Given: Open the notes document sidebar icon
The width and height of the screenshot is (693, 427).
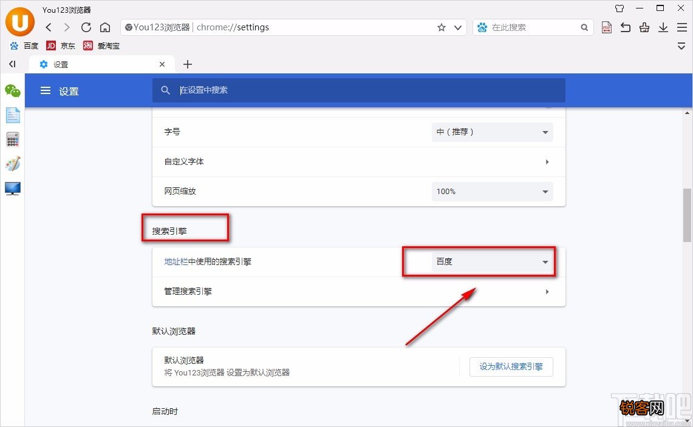Looking at the screenshot, I should coord(13,115).
